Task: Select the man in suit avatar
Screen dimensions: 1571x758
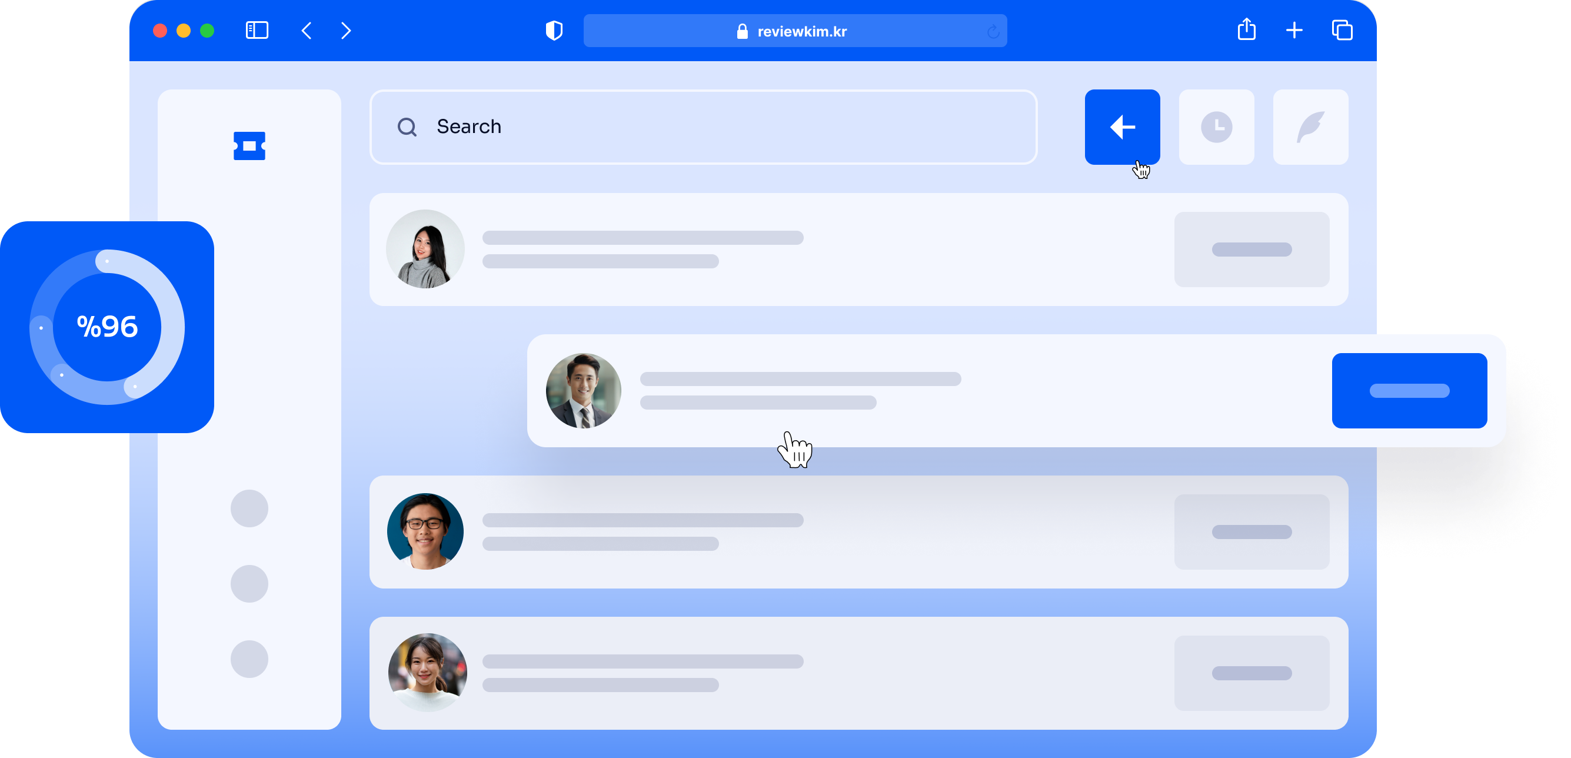Action: click(x=583, y=390)
